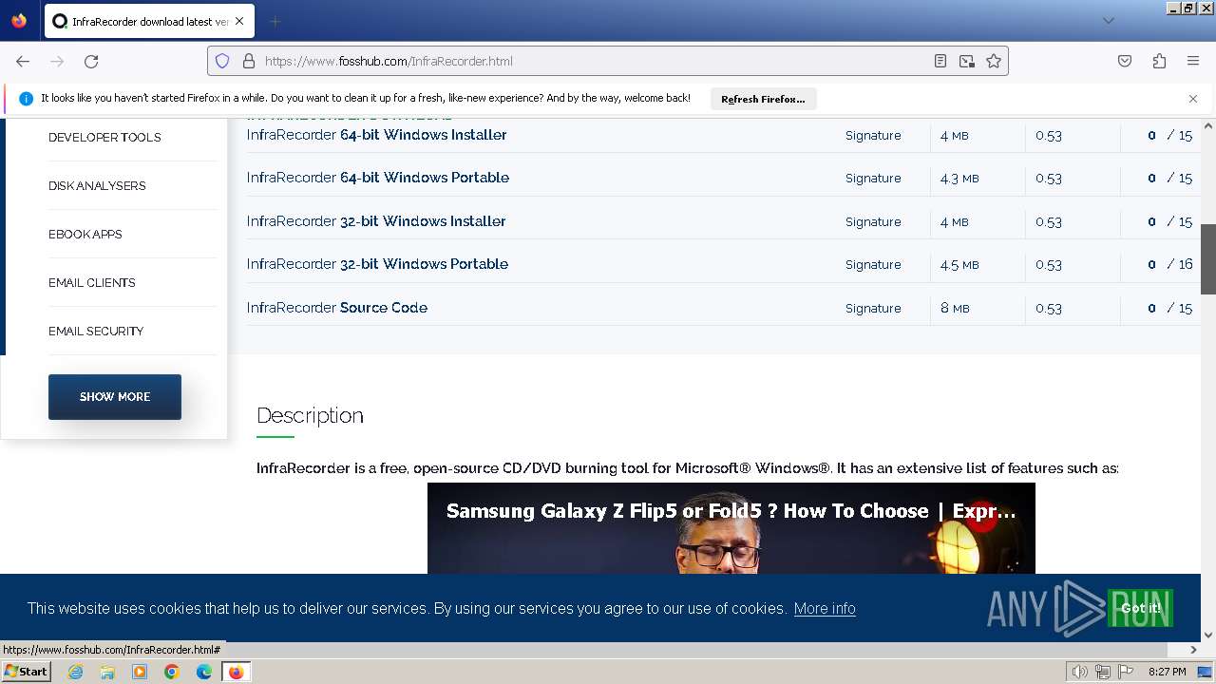Click the page scroll down arrow

coord(1208,636)
